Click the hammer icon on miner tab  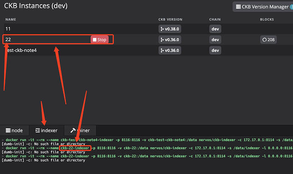(x=73, y=130)
